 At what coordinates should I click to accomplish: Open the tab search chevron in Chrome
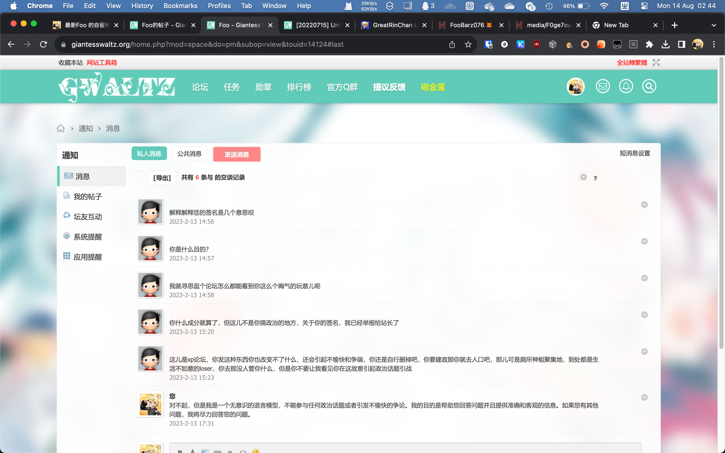(714, 25)
